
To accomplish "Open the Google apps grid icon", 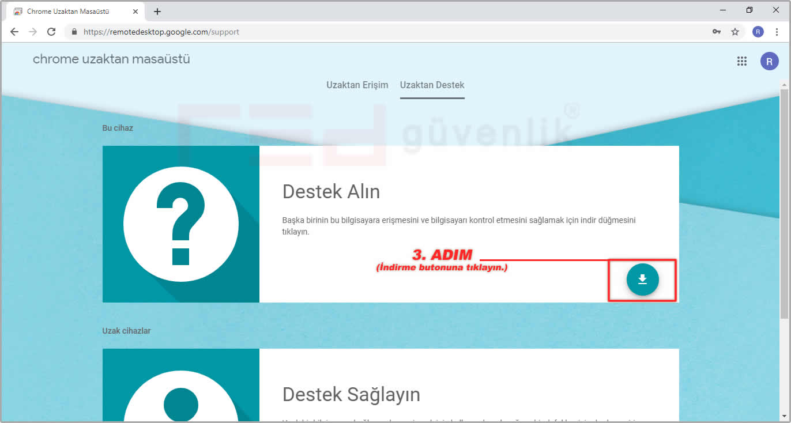I will [742, 61].
